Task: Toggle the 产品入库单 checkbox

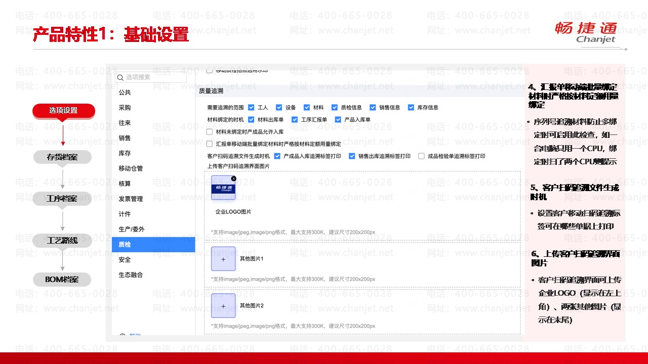Action: point(338,120)
